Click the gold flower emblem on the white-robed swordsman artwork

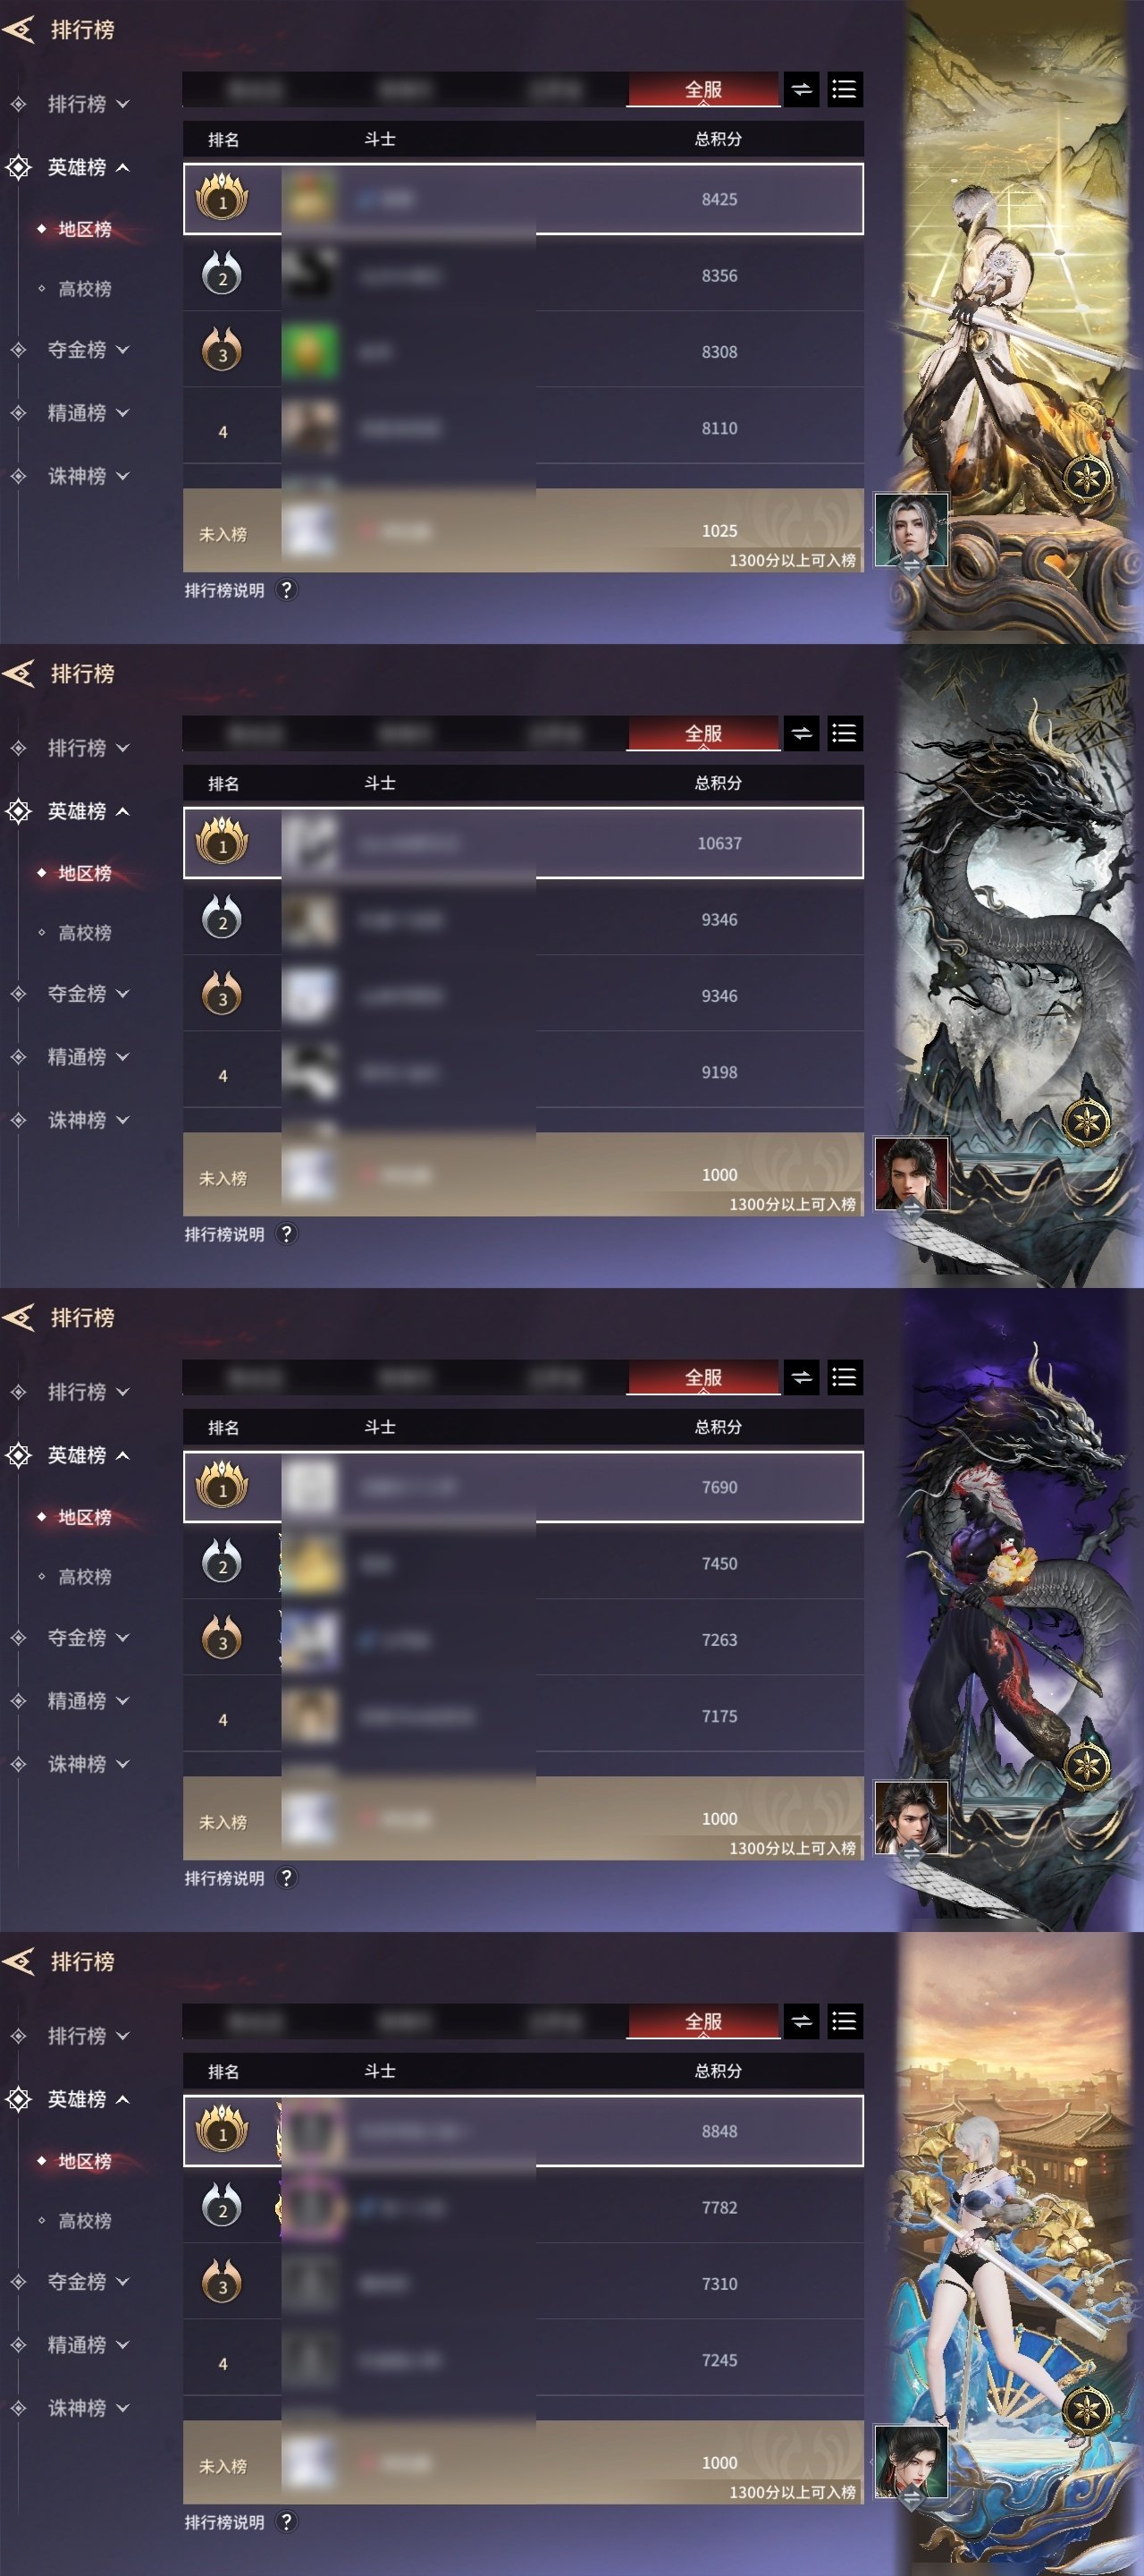1086,476
